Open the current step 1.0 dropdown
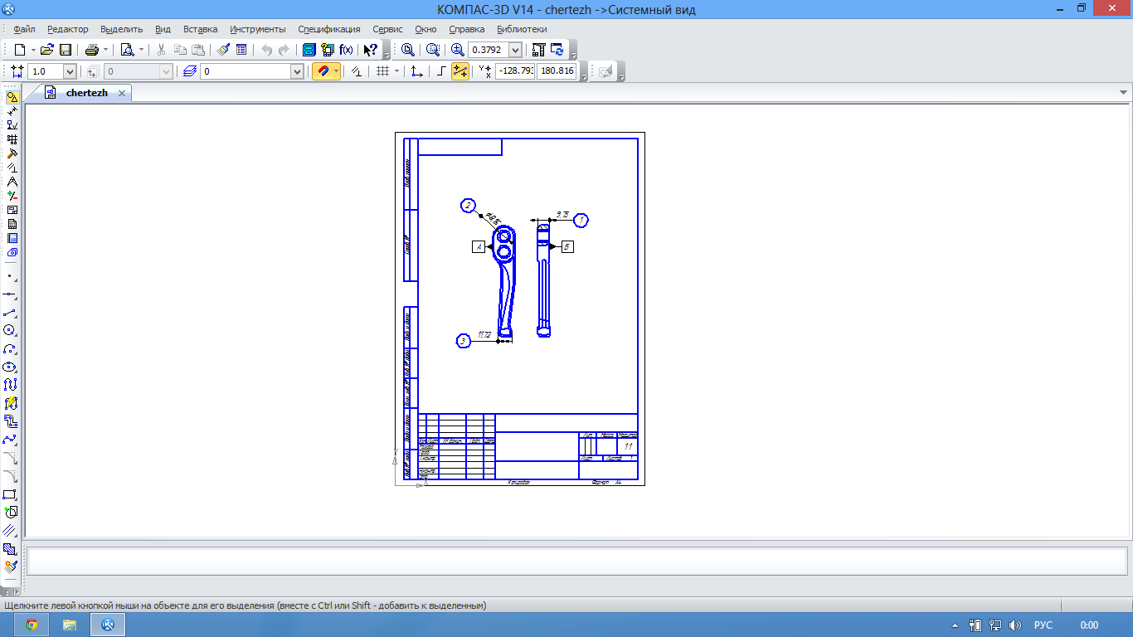 click(x=70, y=72)
